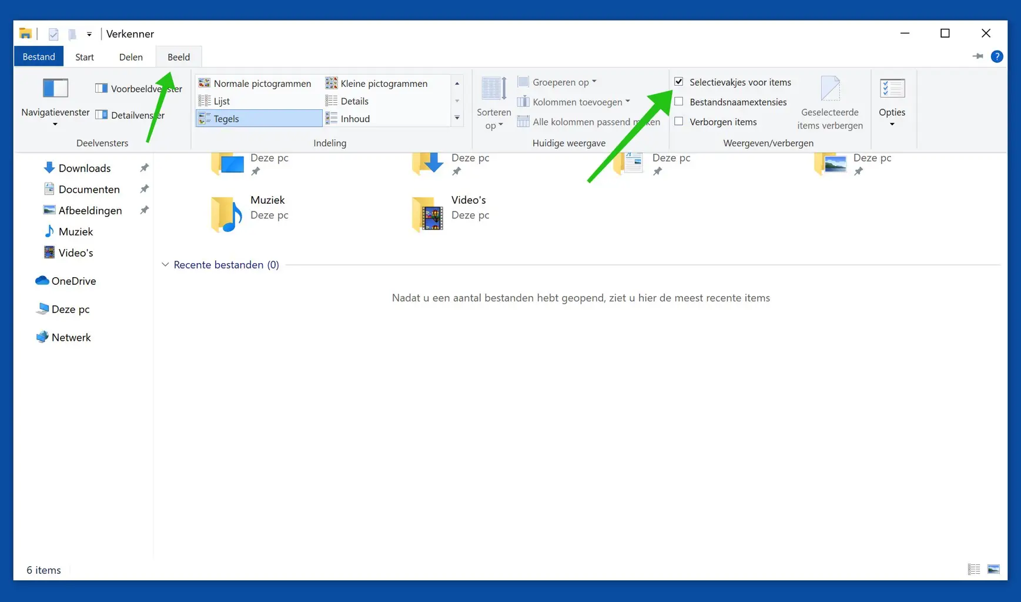Expand the Navigatievenster dropdown arrow

[55, 125]
